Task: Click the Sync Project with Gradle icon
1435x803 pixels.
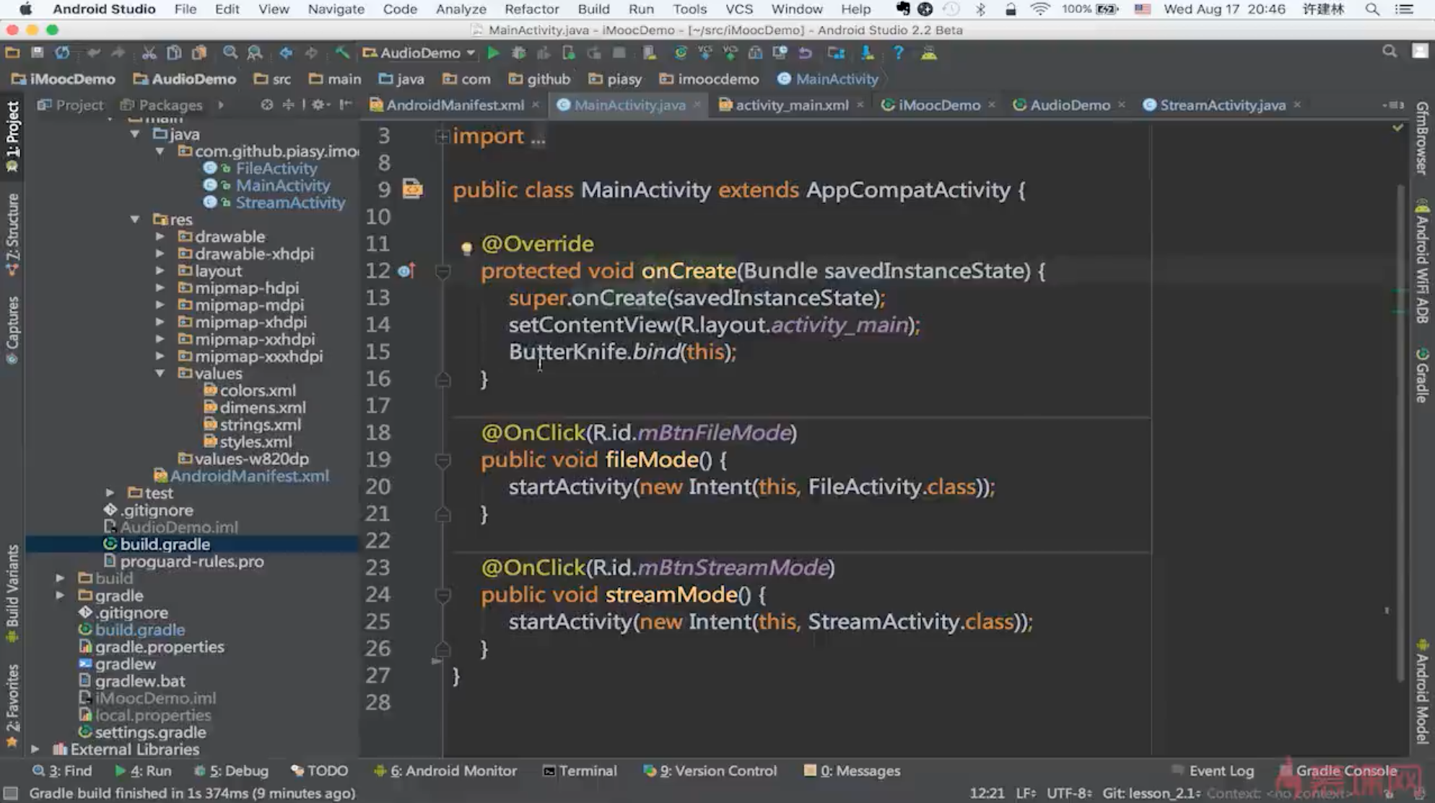Action: 680,53
